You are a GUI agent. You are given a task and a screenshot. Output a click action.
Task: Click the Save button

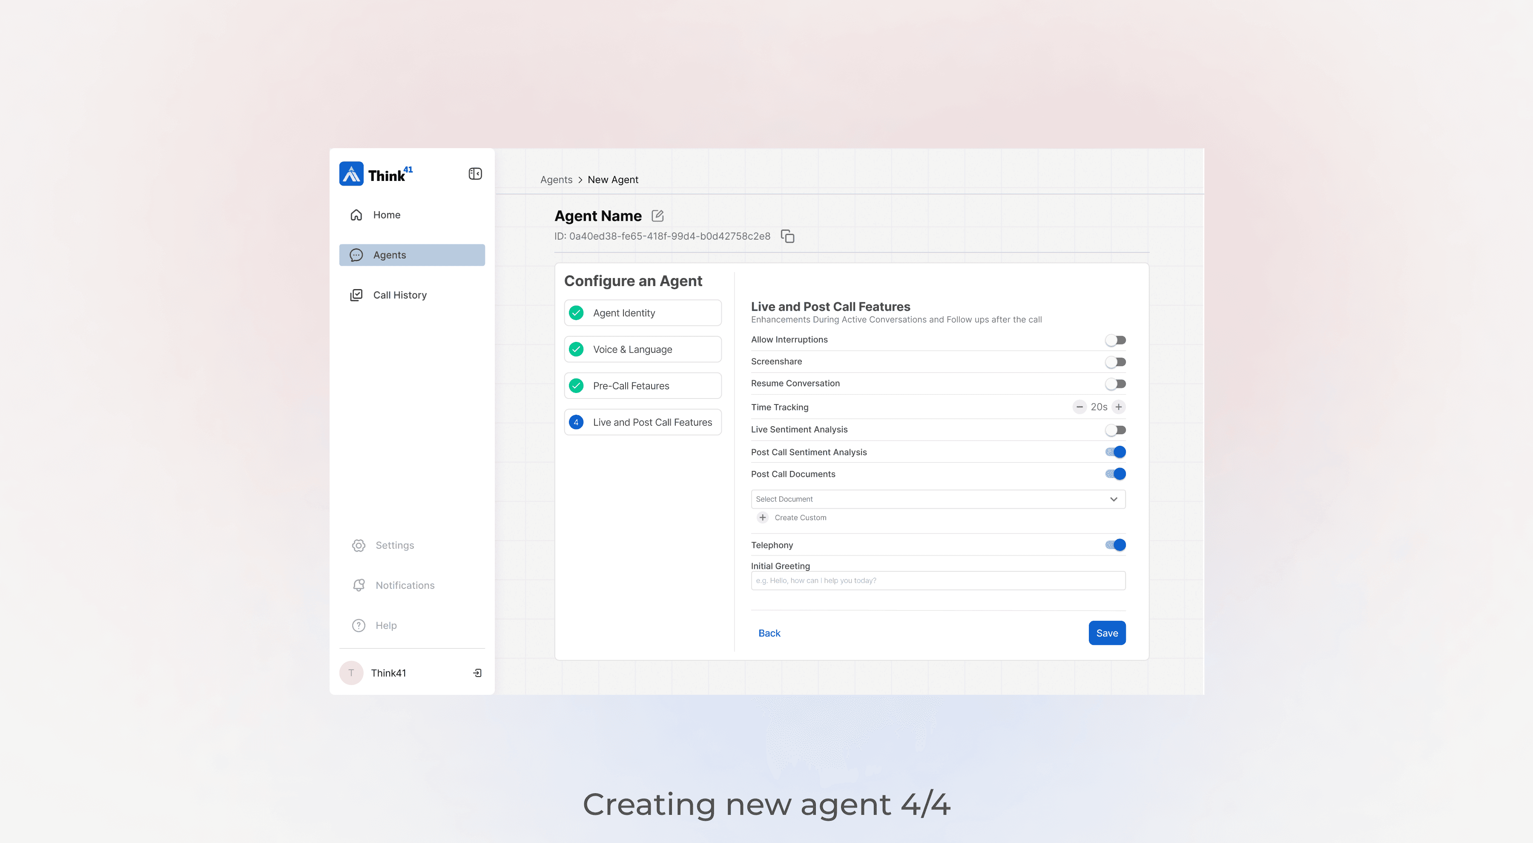(x=1106, y=633)
